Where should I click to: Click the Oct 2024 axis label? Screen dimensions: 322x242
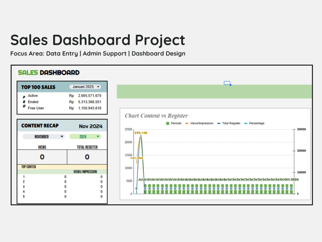291,179
